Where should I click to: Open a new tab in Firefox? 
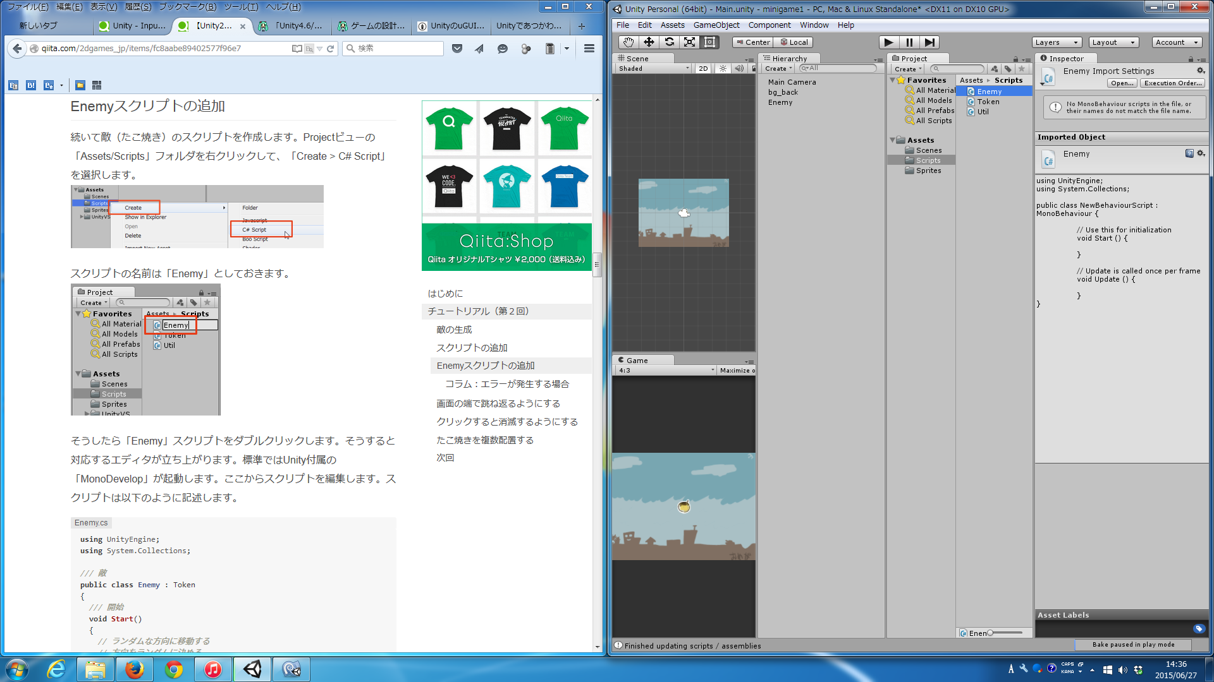click(582, 27)
